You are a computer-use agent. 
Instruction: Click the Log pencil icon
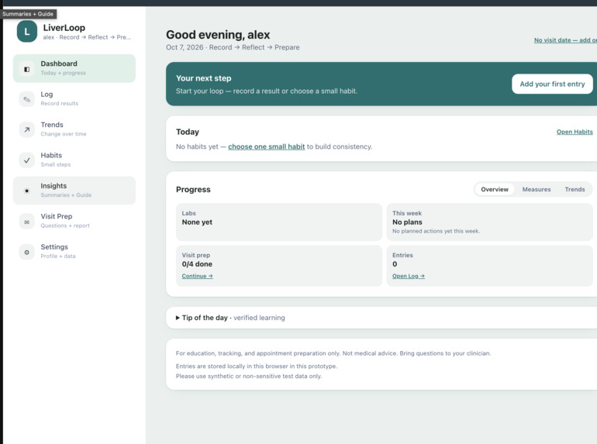click(26, 99)
